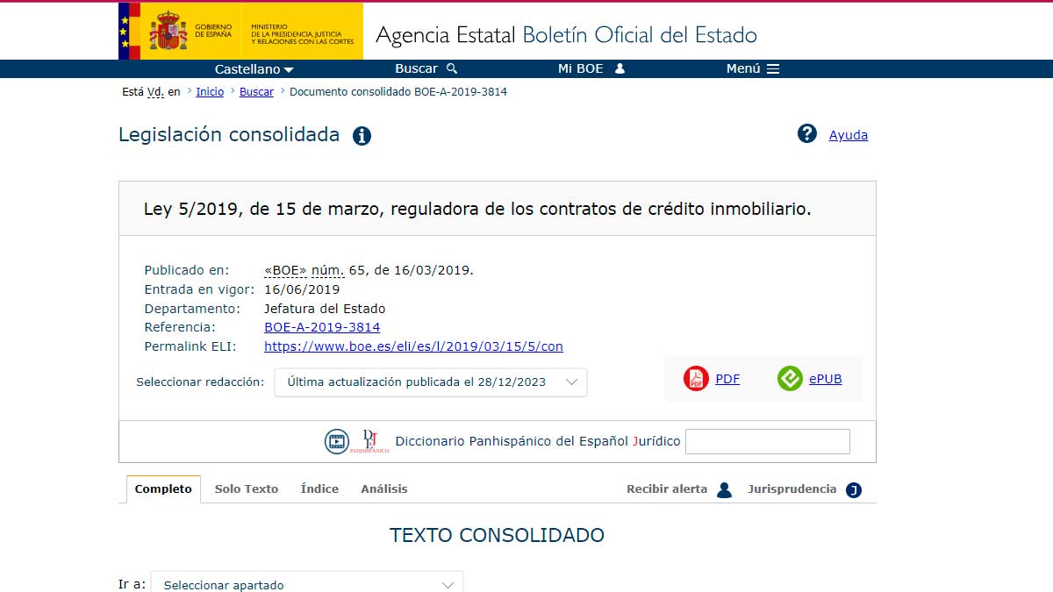The image size is (1053, 592).
Task: Click the Recibir alerta person icon
Action: click(724, 489)
